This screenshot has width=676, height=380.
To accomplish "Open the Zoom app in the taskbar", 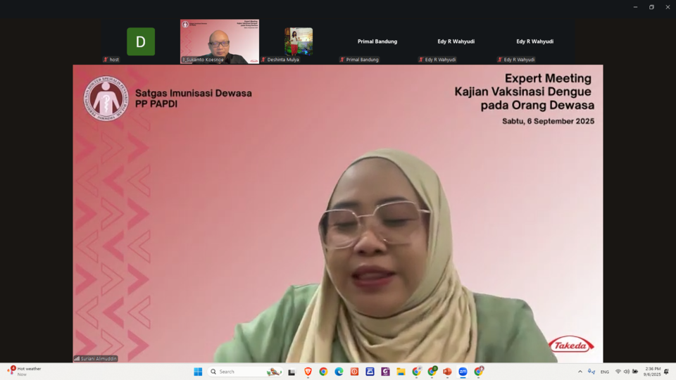I will (x=463, y=372).
